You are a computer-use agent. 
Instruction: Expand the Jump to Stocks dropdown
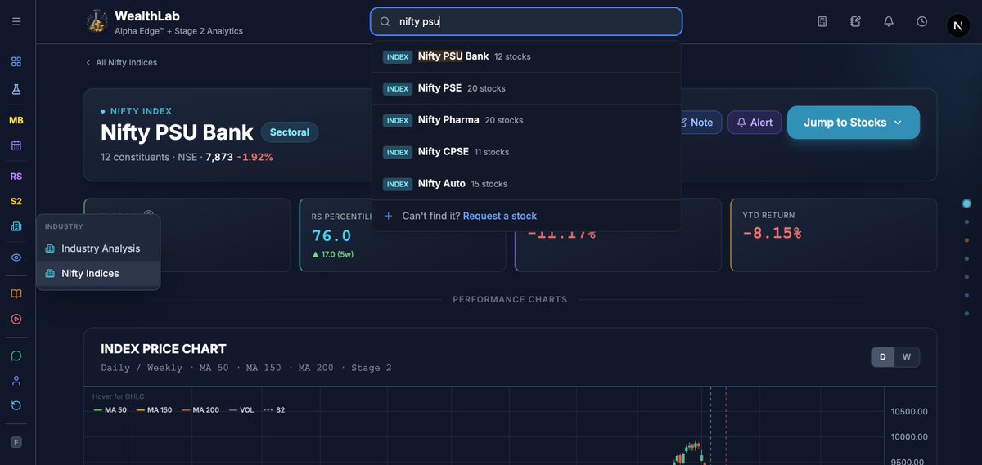pos(854,123)
